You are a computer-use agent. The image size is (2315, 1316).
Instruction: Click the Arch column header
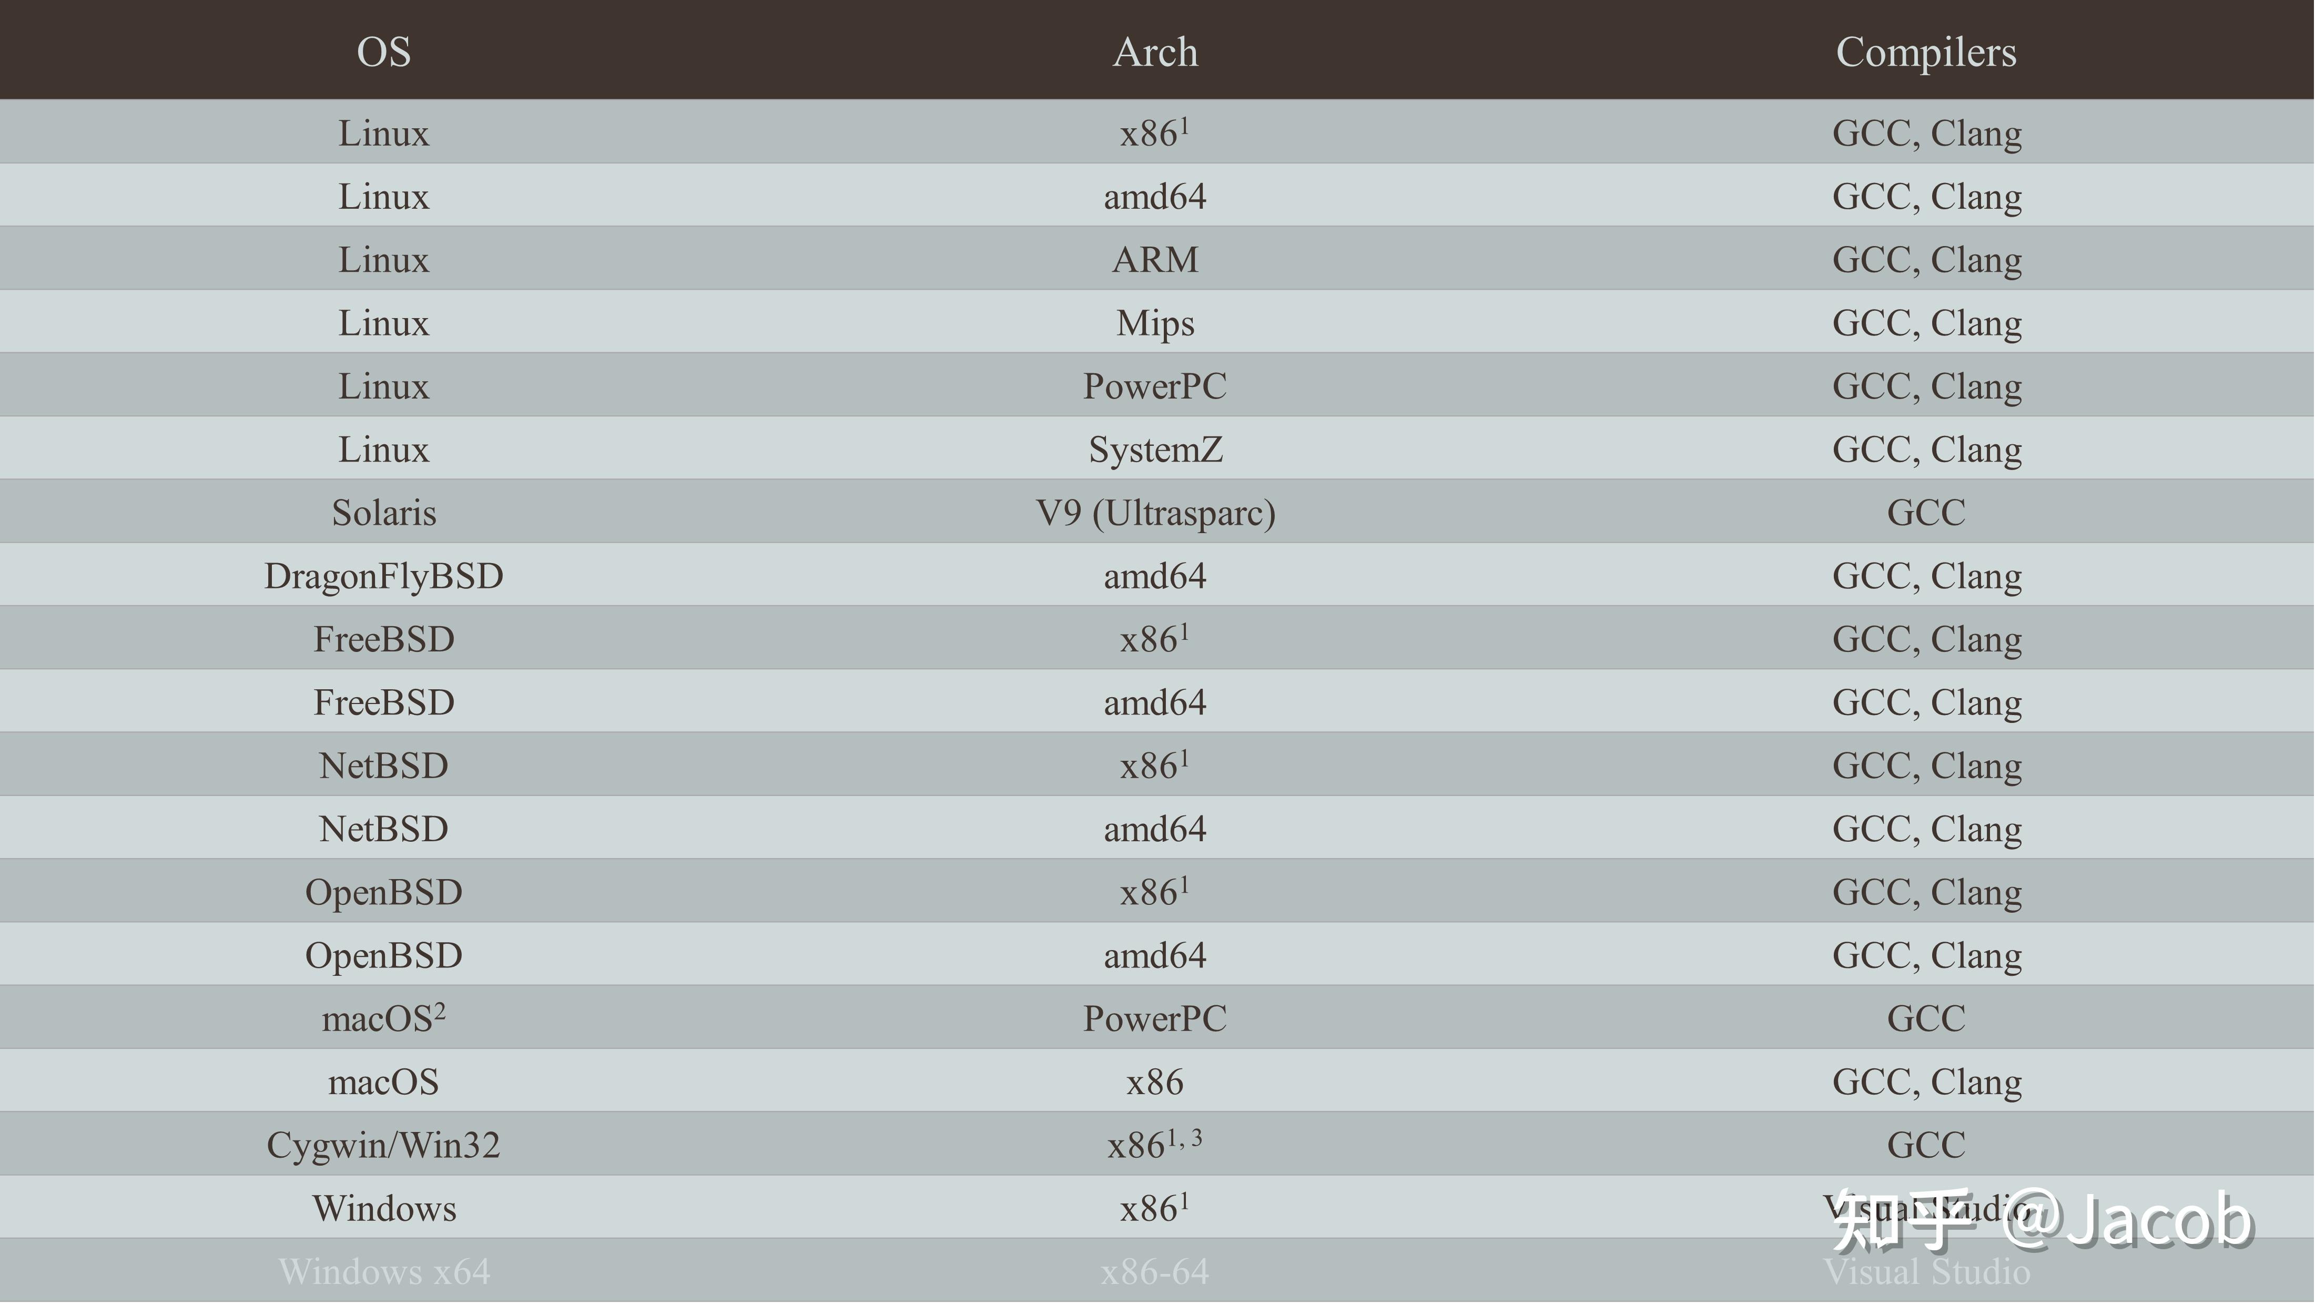pos(1154,52)
